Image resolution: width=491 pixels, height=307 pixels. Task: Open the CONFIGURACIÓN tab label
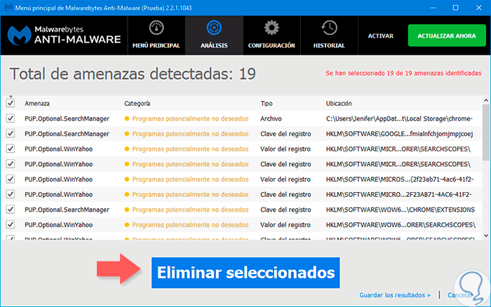click(x=271, y=46)
